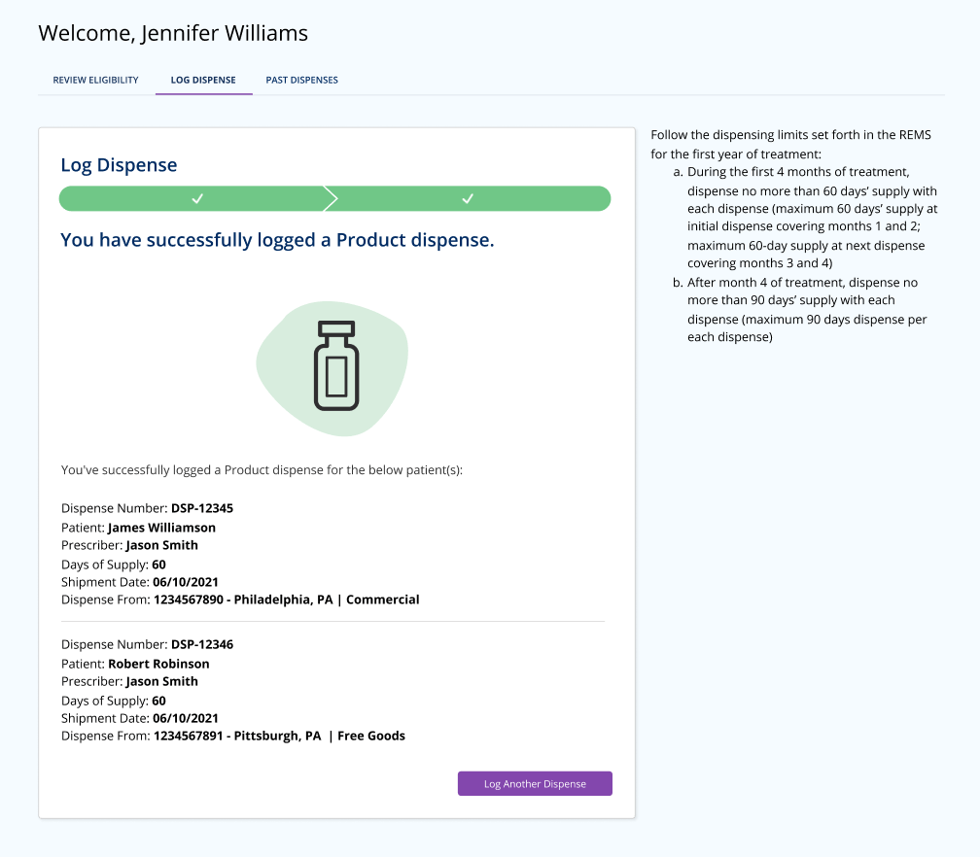The height and width of the screenshot is (857, 980).
Task: Click Shipment Date 06/10/2021 for DSP-12346
Action: 140,718
